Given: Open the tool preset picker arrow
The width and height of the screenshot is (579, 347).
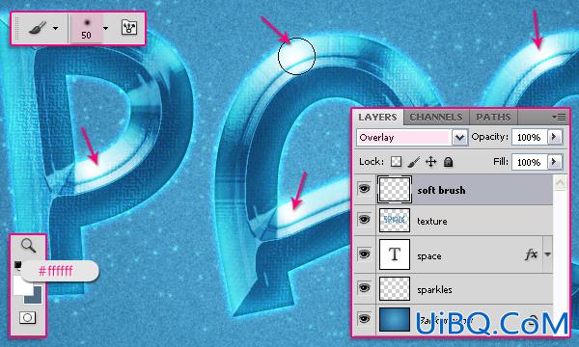Looking at the screenshot, I should (55, 28).
